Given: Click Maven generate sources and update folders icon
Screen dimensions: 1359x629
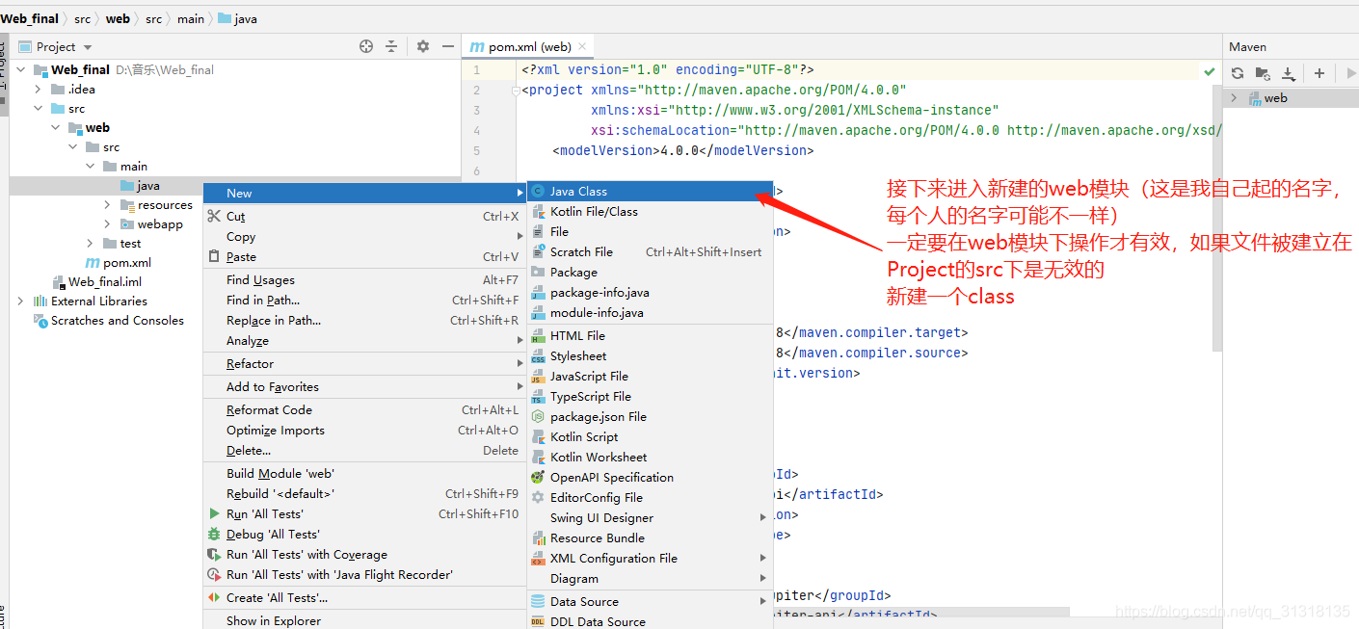Looking at the screenshot, I should [1263, 73].
